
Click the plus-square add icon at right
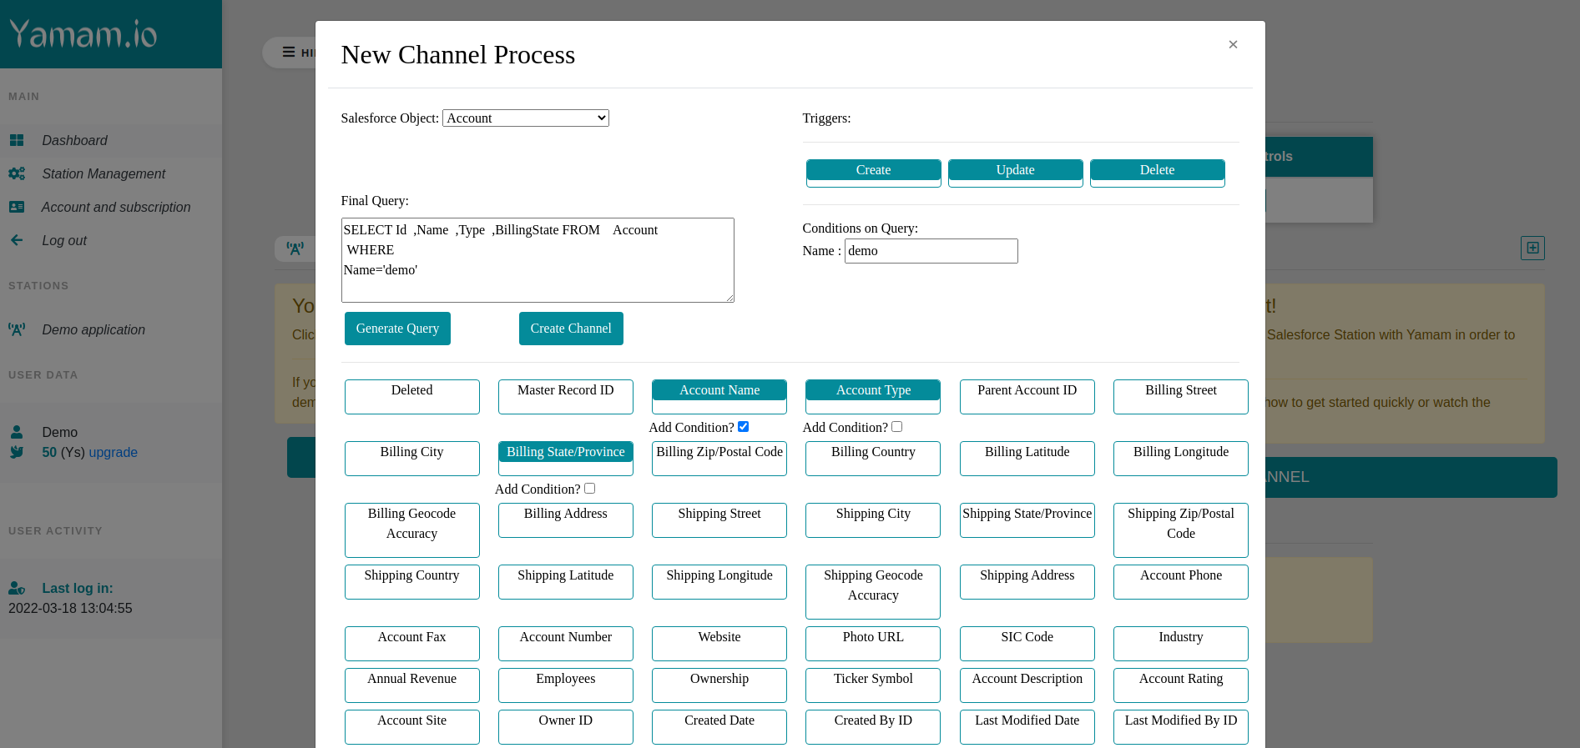pos(1532,248)
